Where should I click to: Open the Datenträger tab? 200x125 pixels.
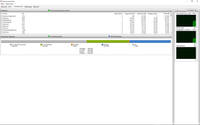(28, 7)
